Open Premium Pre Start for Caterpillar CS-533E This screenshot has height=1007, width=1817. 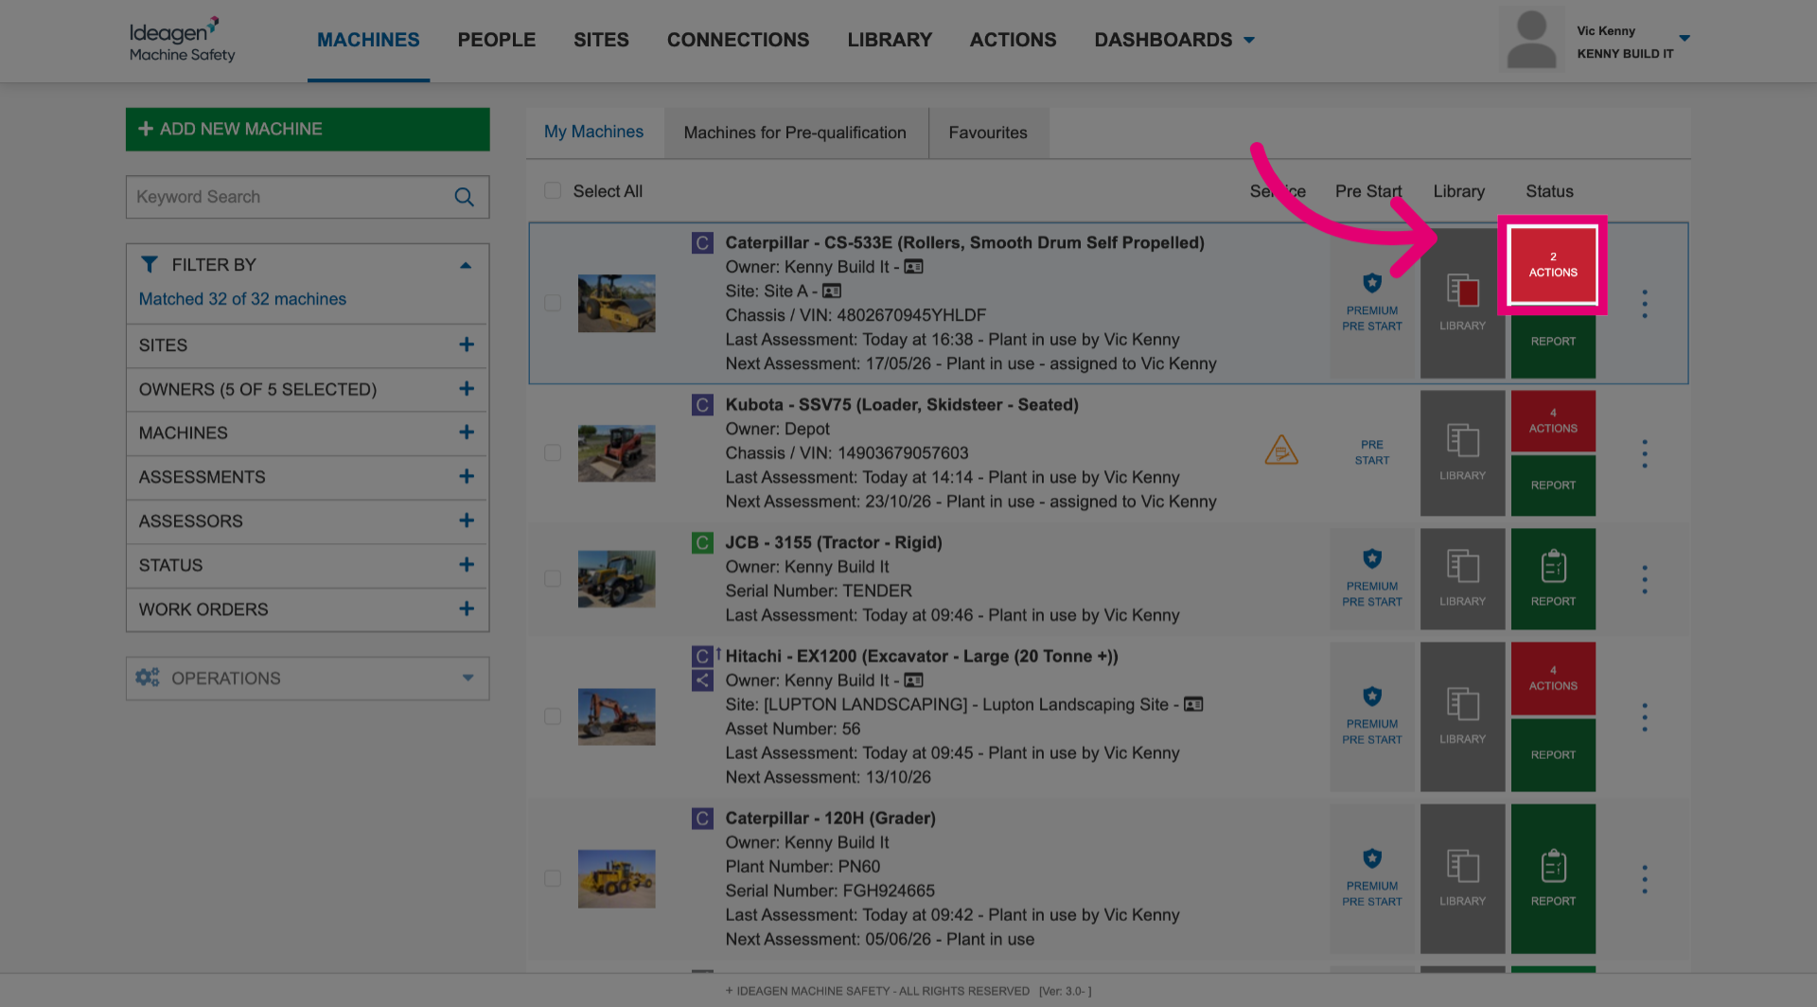click(1371, 303)
